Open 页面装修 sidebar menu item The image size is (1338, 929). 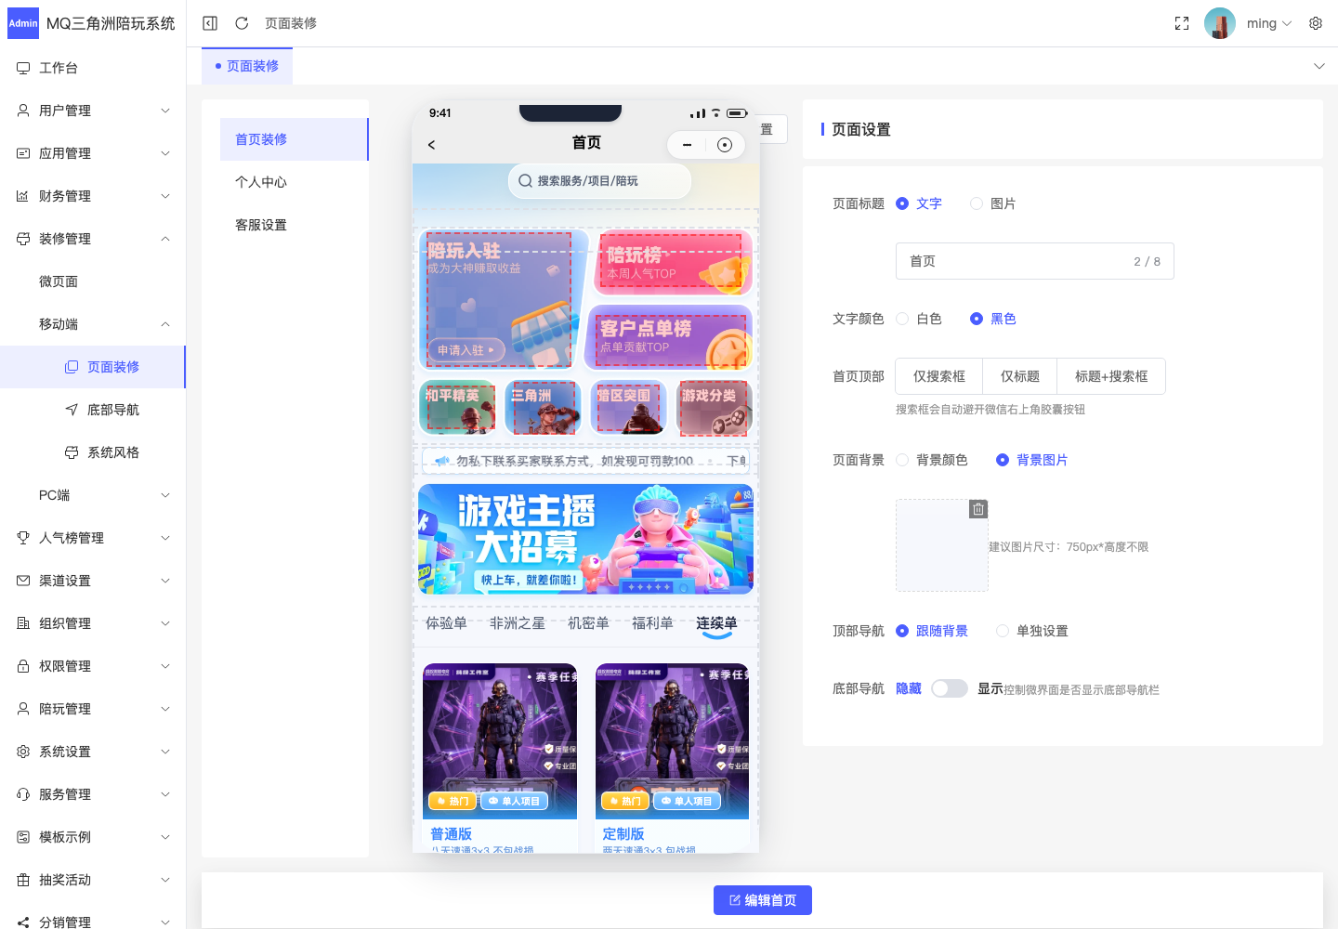pos(93,367)
